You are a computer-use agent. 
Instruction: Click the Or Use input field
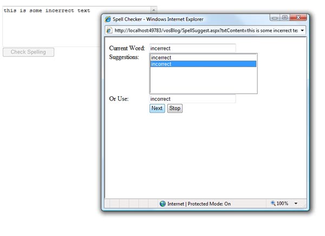coord(192,99)
